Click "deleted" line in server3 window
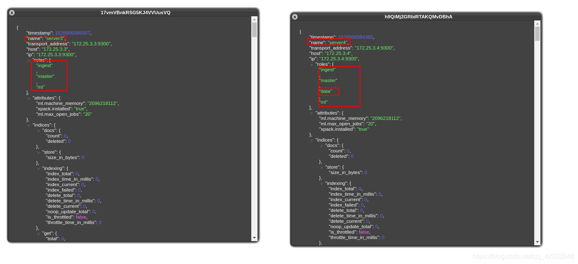Image resolution: width=578 pixels, height=264 pixels. [58, 141]
